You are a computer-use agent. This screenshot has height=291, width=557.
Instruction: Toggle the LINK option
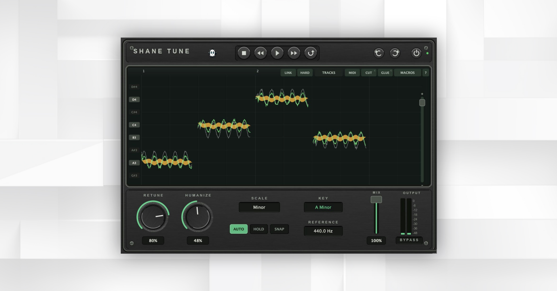coord(288,73)
